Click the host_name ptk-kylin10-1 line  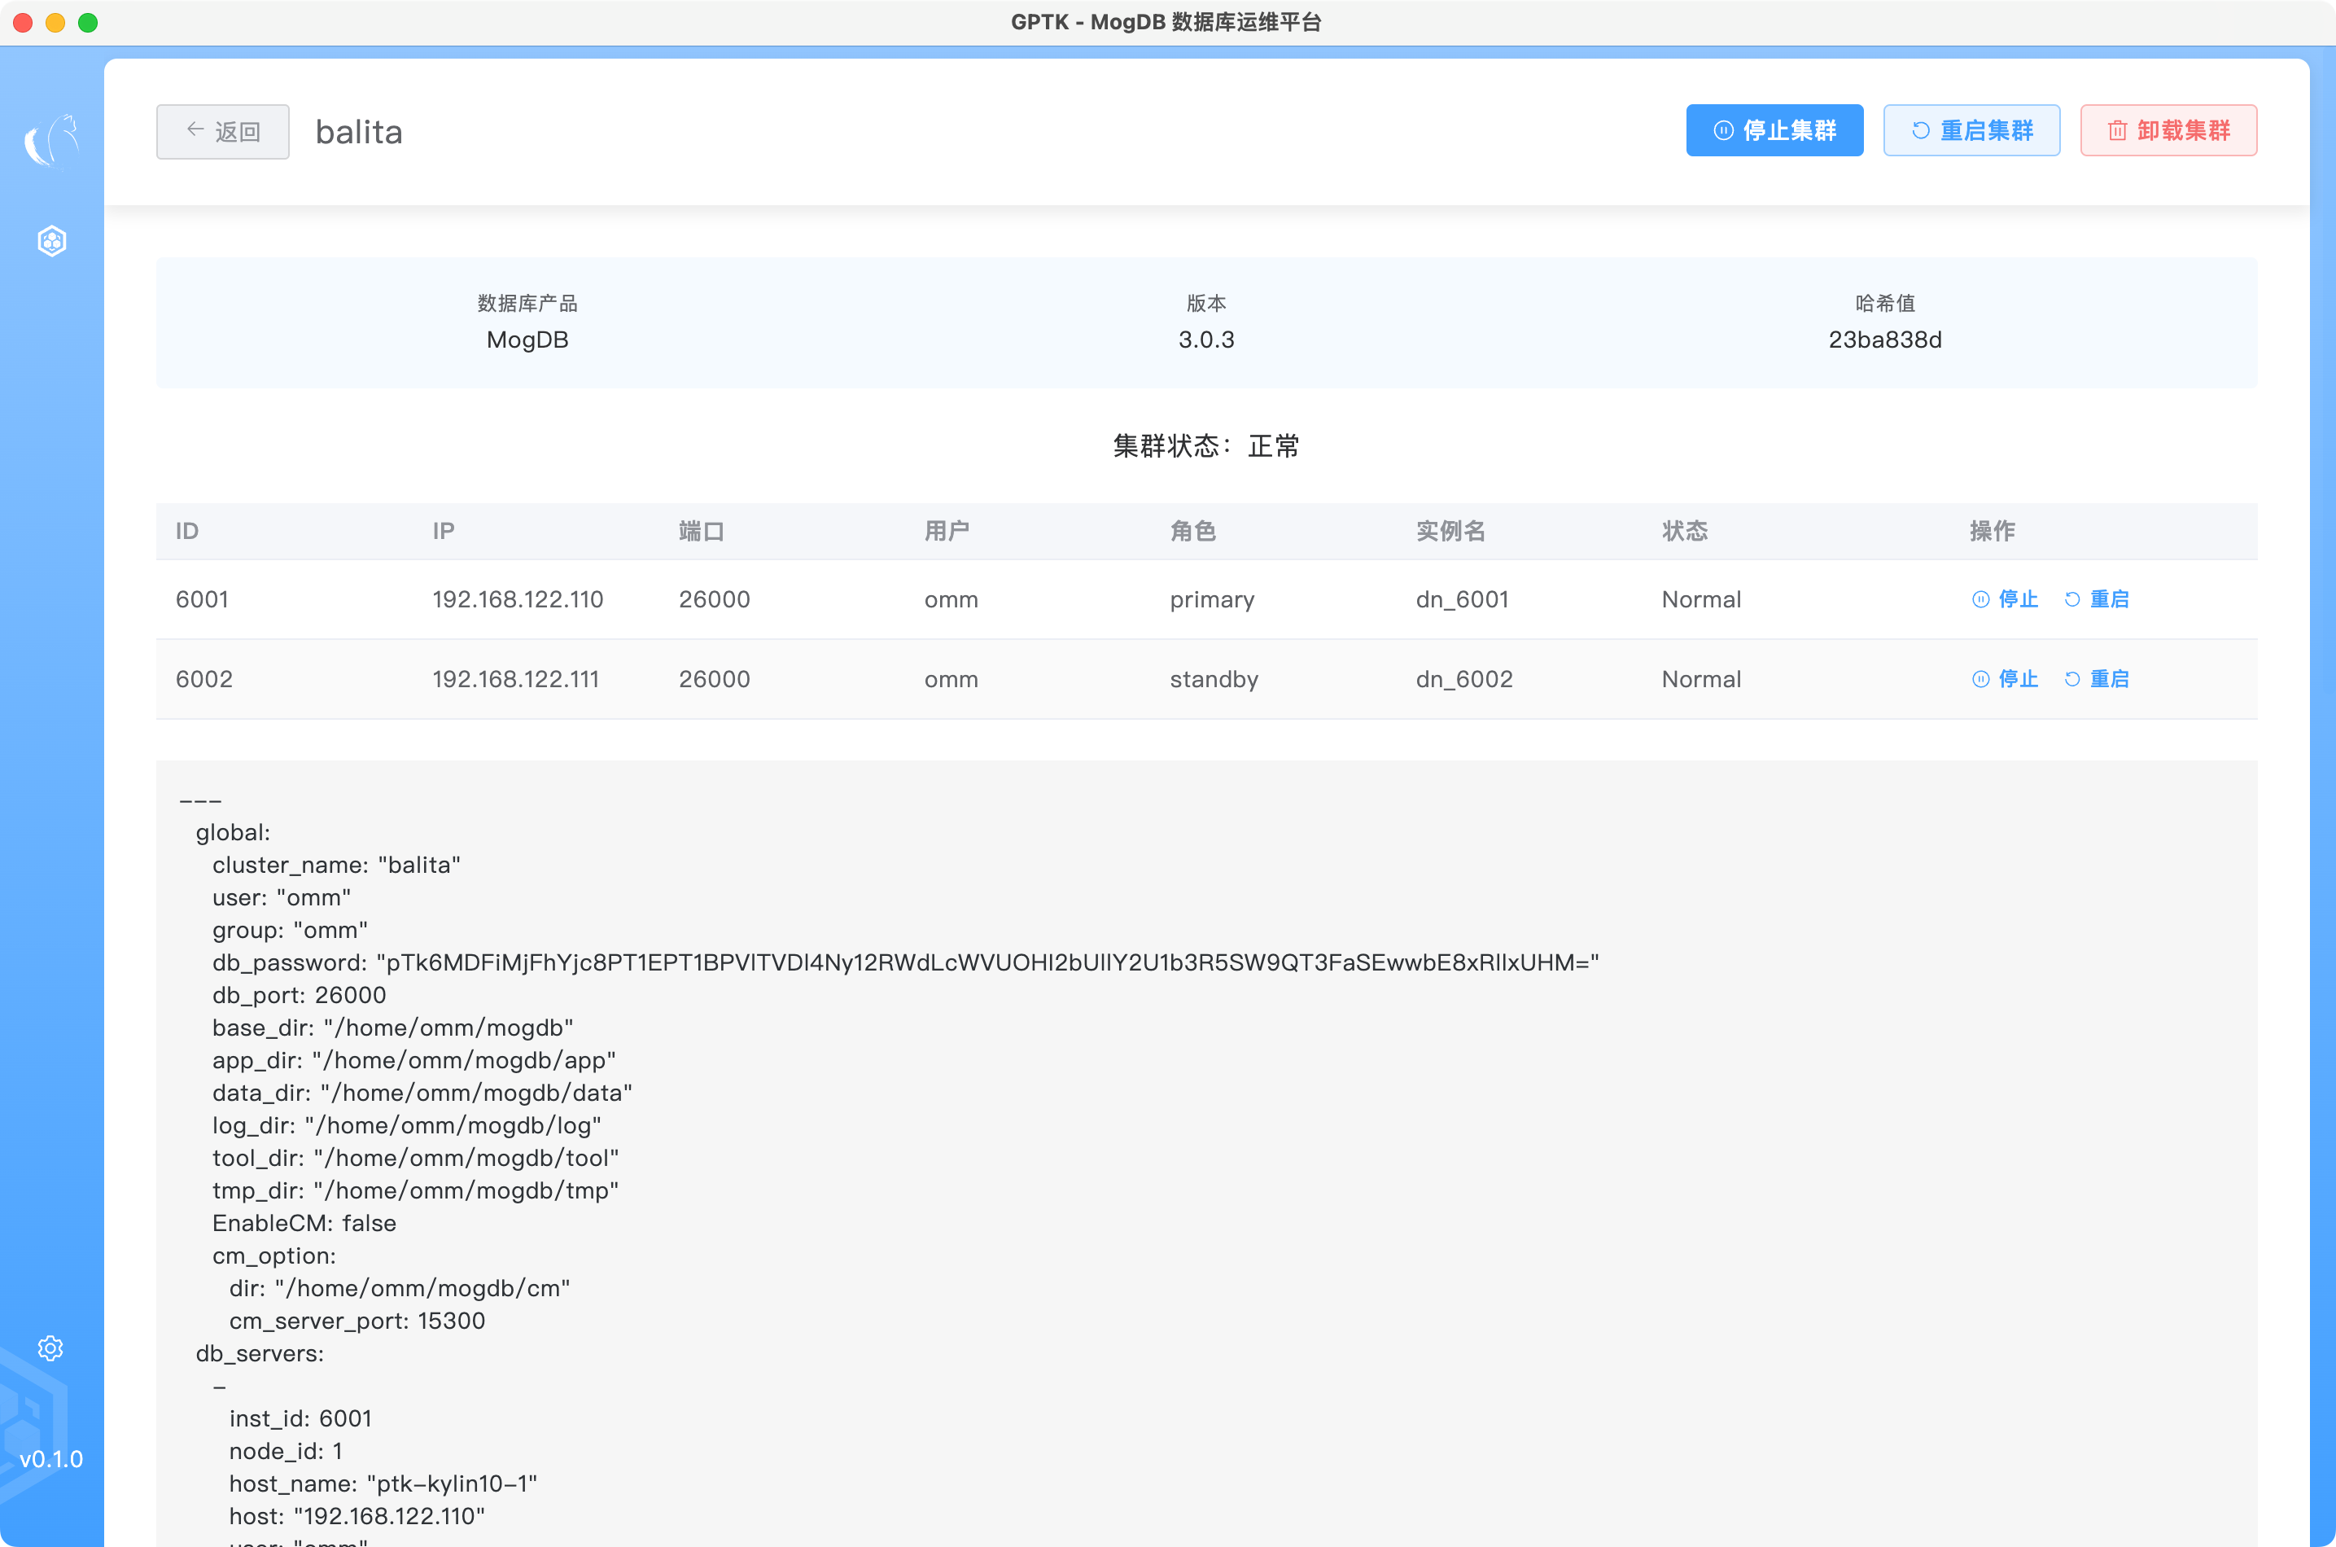tap(383, 1483)
